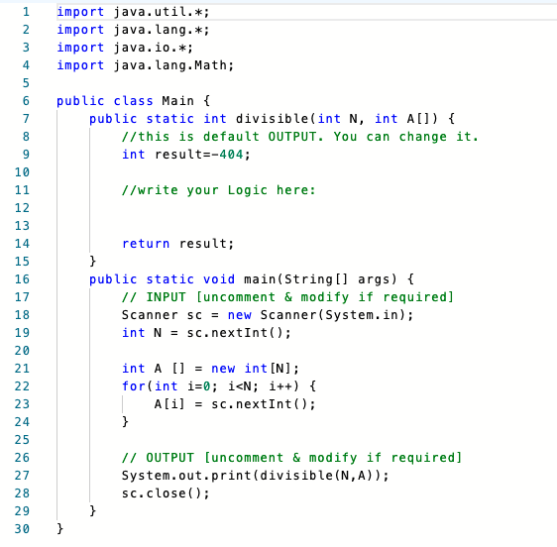Click line number 1 in the gutter
This screenshot has height=547, width=557.
[x=26, y=12]
